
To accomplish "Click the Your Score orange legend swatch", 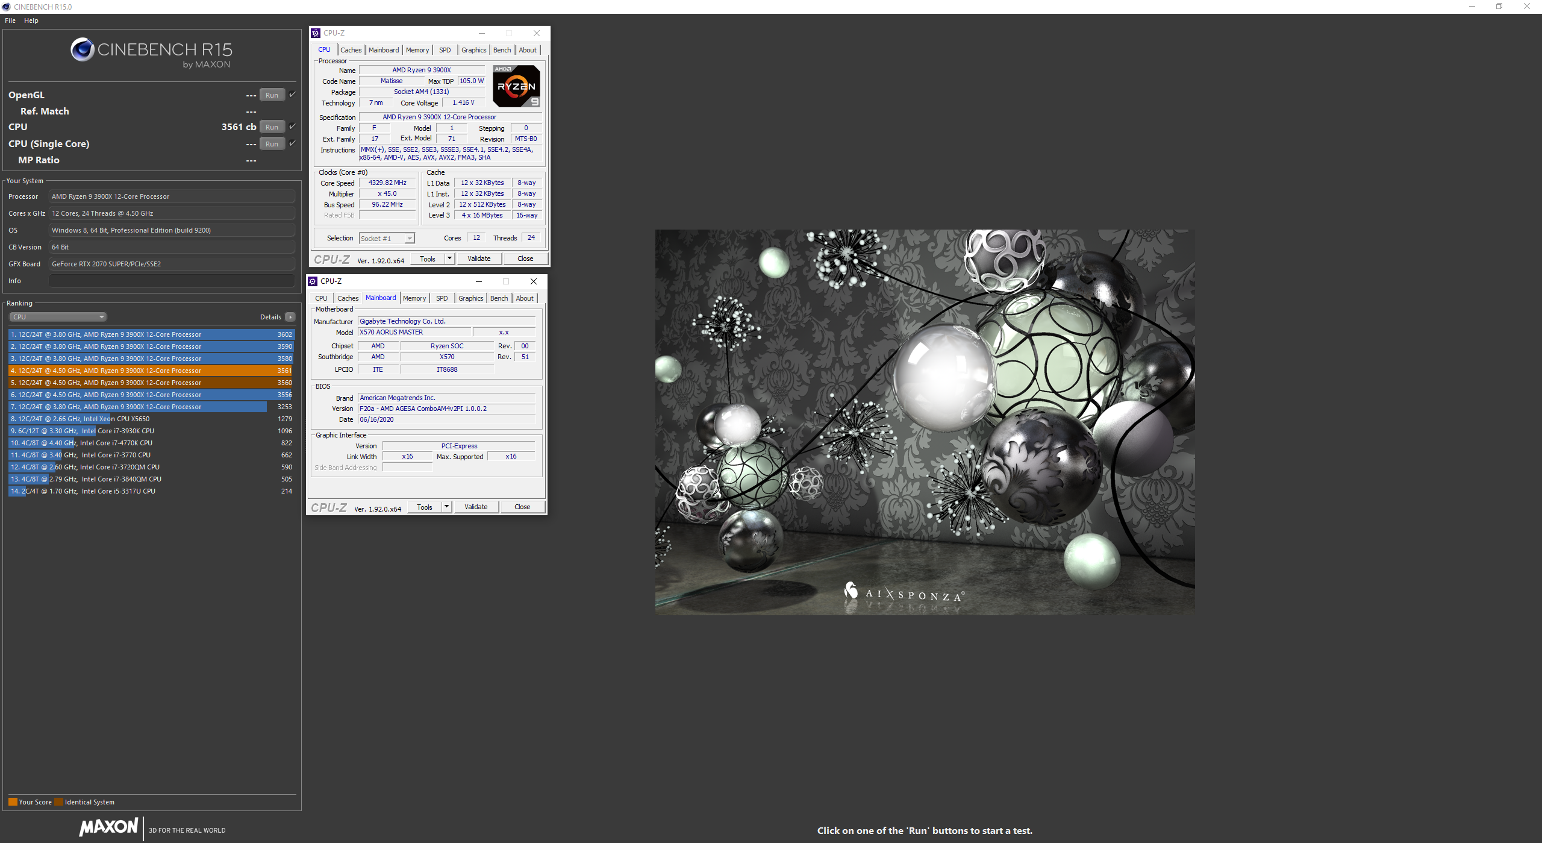I will click(13, 802).
